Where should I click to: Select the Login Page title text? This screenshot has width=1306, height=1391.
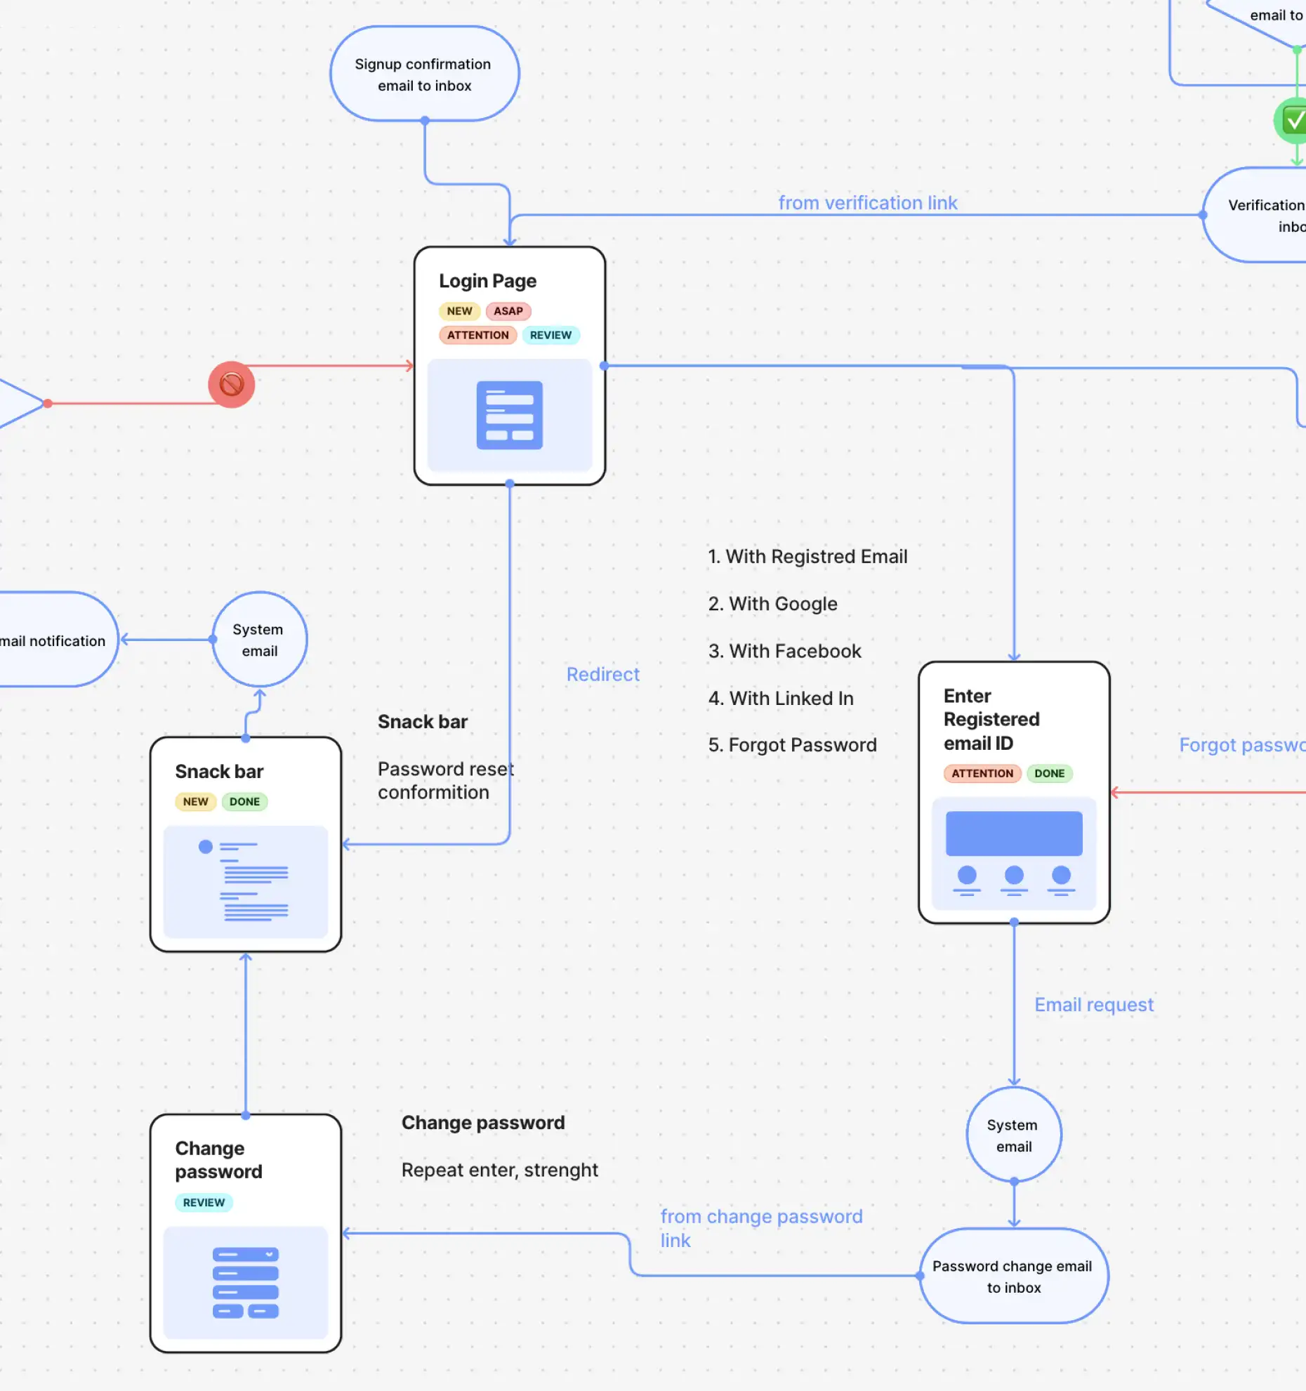(x=487, y=280)
